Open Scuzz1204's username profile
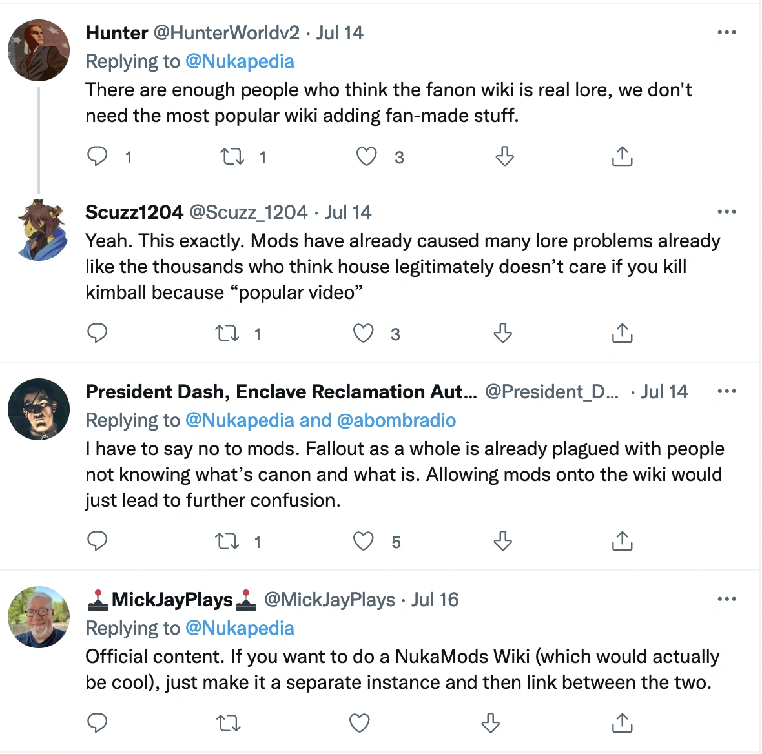762x754 pixels. tap(134, 212)
